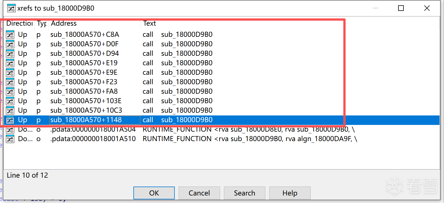
Task: Sort entries by Text column header
Action: [x=150, y=23]
